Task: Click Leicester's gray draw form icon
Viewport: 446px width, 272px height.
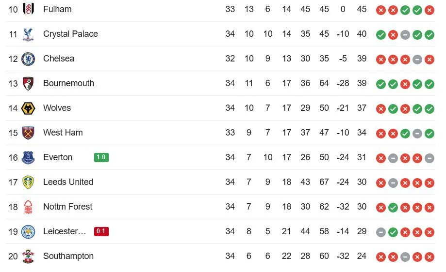Action: click(x=381, y=232)
